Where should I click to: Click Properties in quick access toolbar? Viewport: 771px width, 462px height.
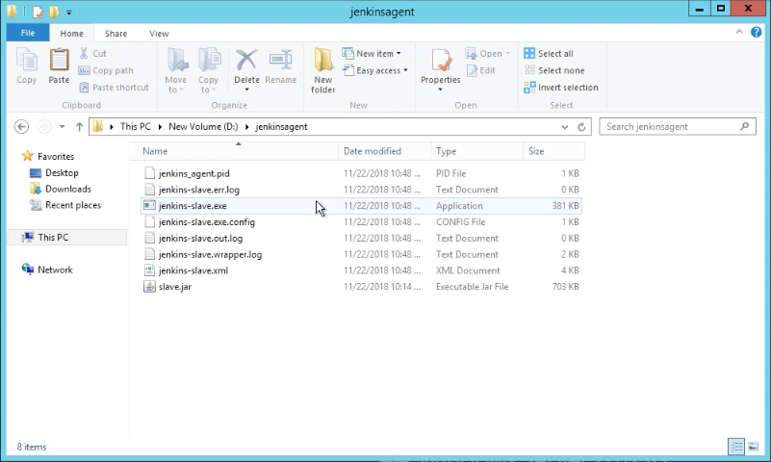coord(38,12)
